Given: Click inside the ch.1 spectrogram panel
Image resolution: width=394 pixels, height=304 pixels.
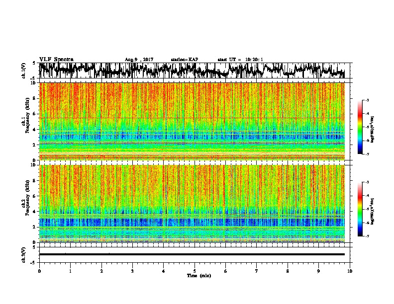Looking at the screenshot, I should pyautogui.click(x=192, y=121).
